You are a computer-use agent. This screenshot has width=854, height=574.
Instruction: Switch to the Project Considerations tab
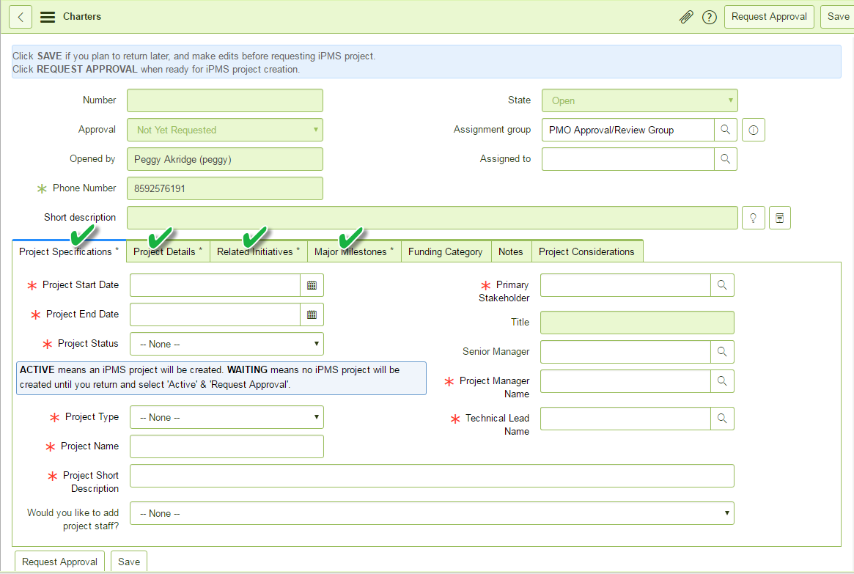587,251
